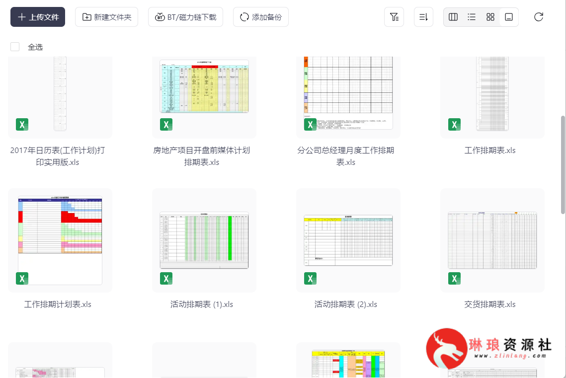The image size is (566, 378).
Task: Click Excel icon on 分公司总经理月度工作排期表 file
Action: tap(310, 125)
